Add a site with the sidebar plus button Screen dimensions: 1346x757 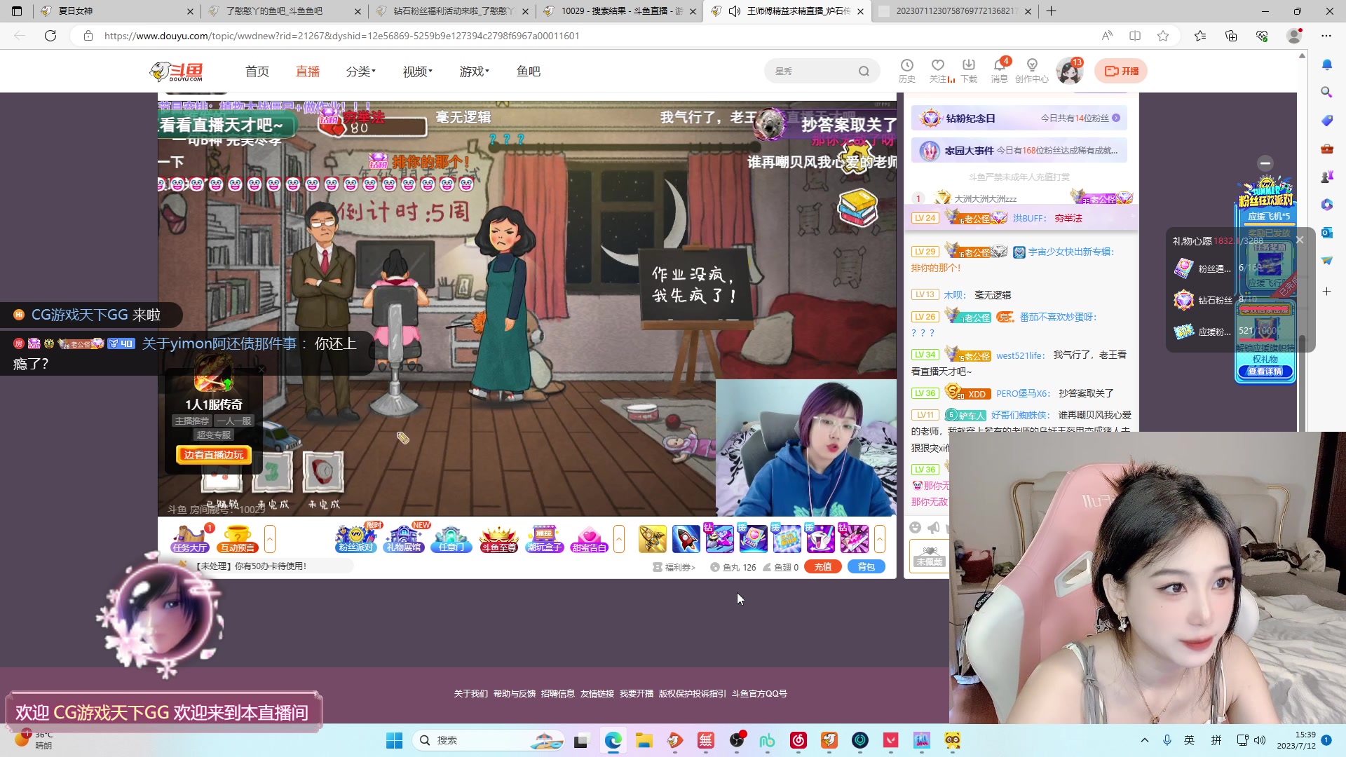point(1327,291)
